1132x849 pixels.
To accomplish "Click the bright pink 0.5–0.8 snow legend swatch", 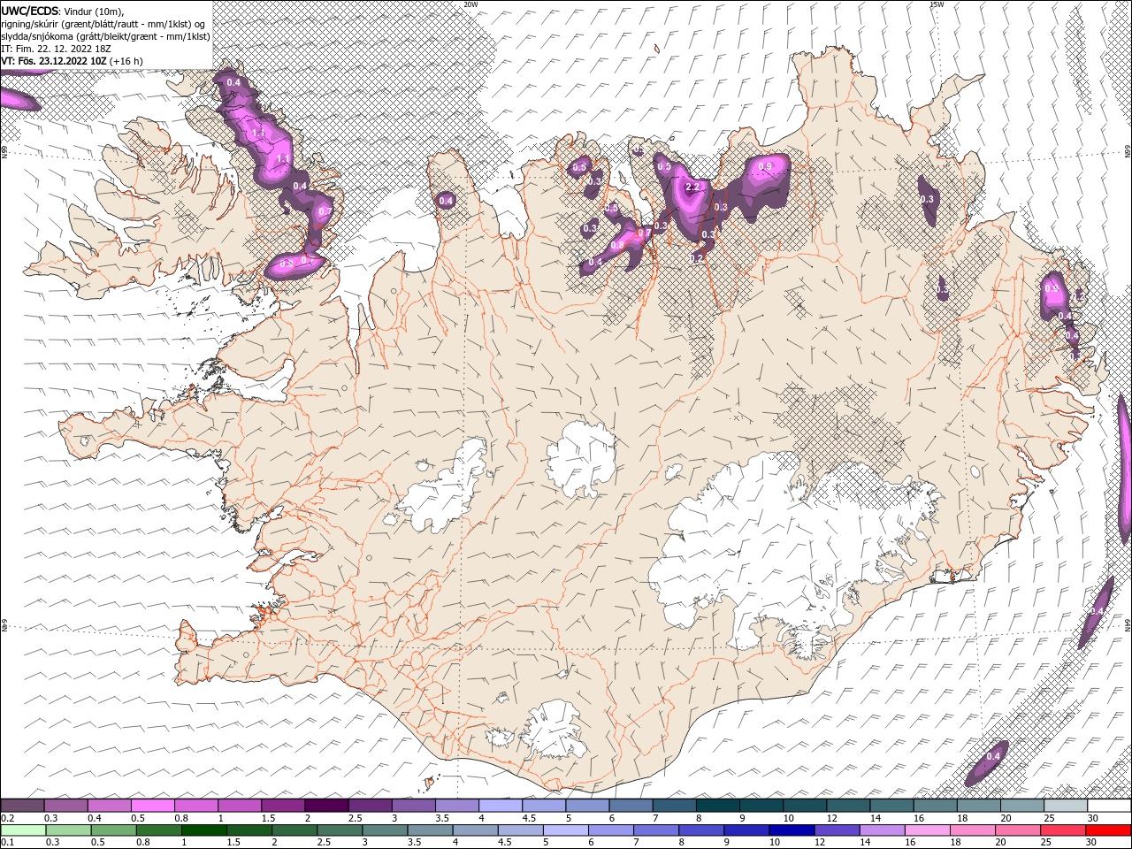I will coord(153,806).
